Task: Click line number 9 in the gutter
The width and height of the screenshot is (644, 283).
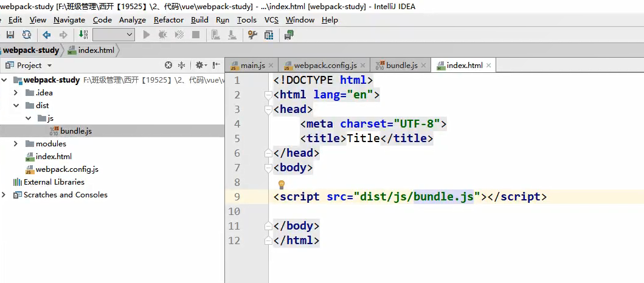Action: 237,197
